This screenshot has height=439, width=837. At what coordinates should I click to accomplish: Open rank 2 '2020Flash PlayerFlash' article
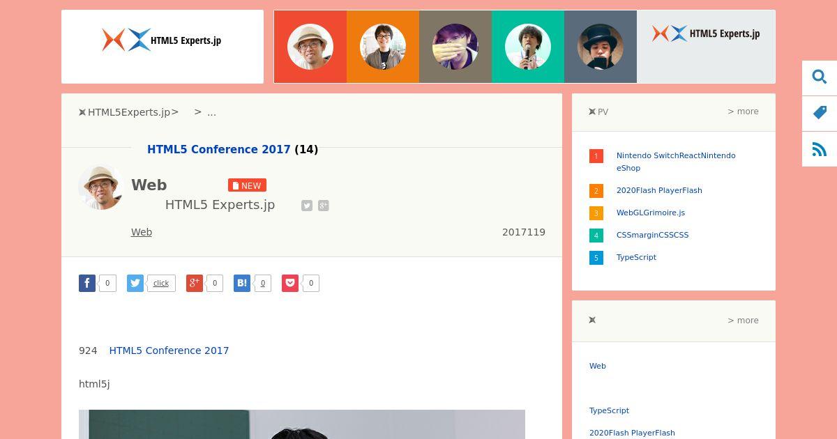[659, 190]
